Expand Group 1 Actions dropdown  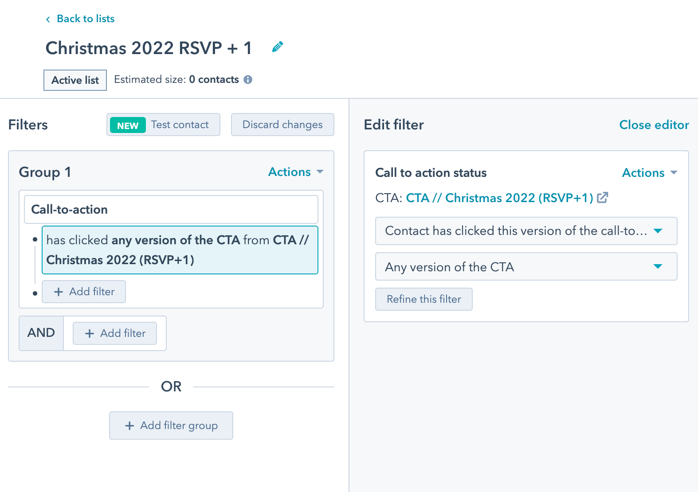tap(296, 172)
